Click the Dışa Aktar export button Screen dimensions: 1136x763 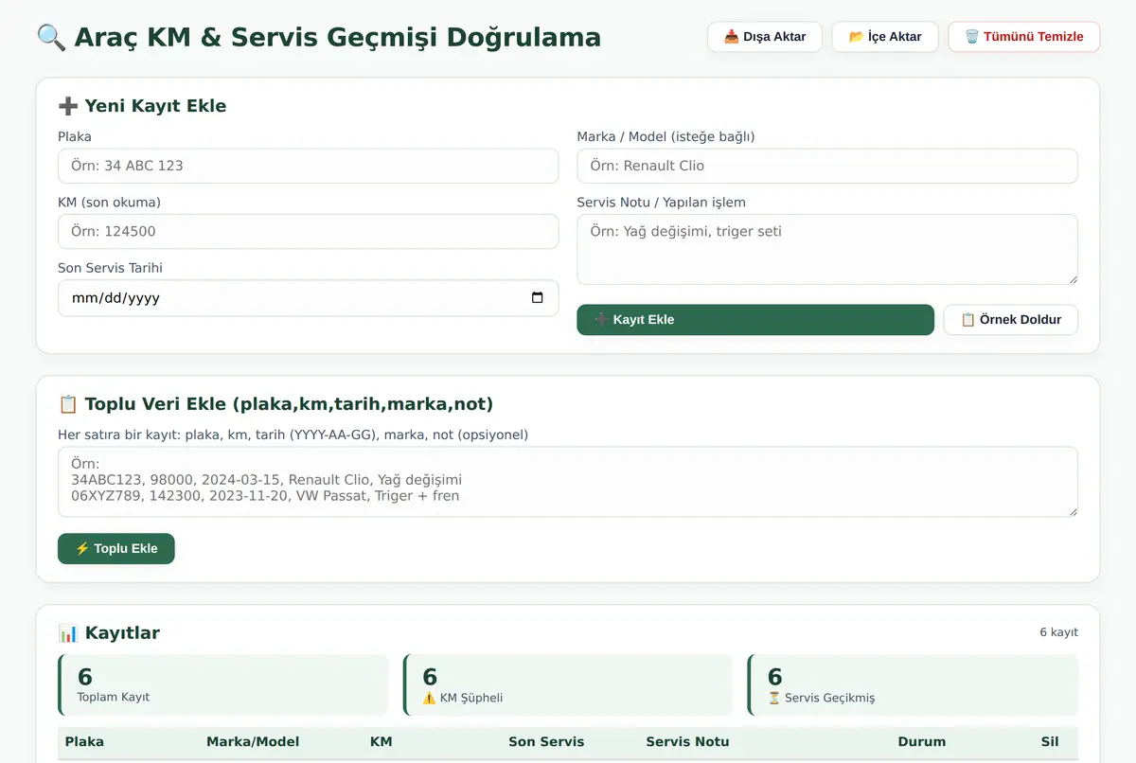[x=765, y=37]
